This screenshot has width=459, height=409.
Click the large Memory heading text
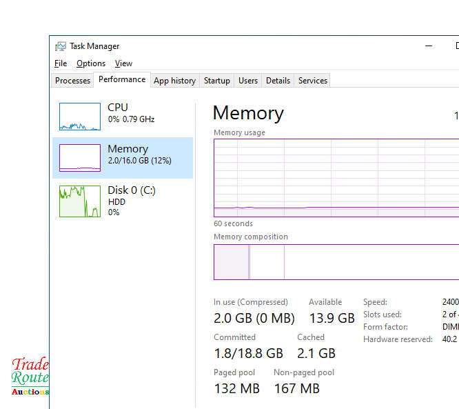click(248, 113)
